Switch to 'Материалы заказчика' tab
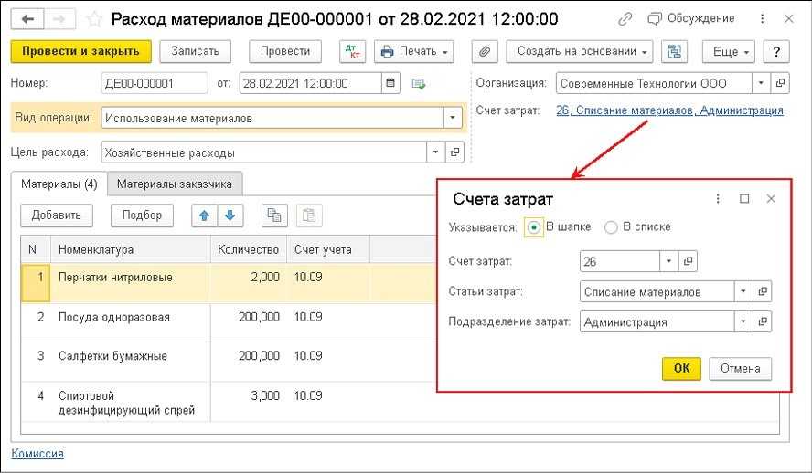This screenshot has width=812, height=473. pos(174,184)
